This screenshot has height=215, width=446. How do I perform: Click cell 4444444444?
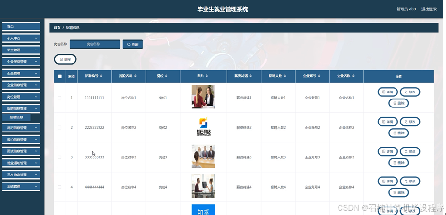[94, 187]
